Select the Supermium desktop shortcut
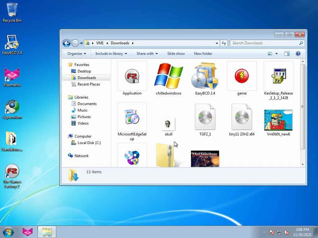 (x=12, y=109)
